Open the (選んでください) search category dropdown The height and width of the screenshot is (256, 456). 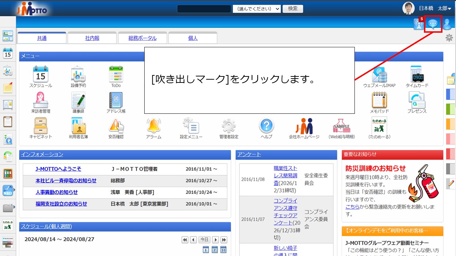(257, 9)
